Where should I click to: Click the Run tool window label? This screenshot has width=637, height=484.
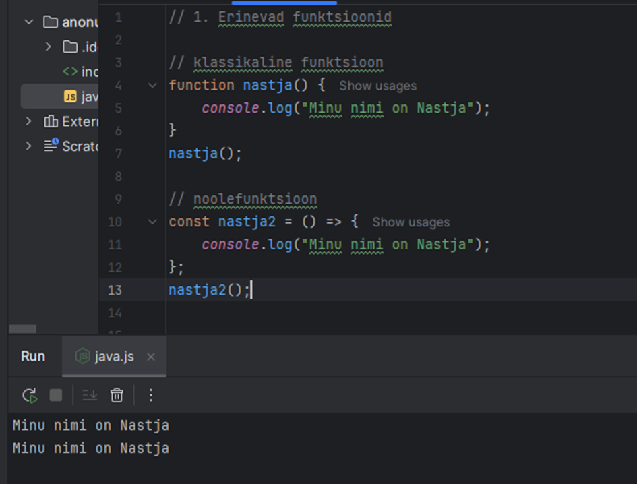pos(33,357)
